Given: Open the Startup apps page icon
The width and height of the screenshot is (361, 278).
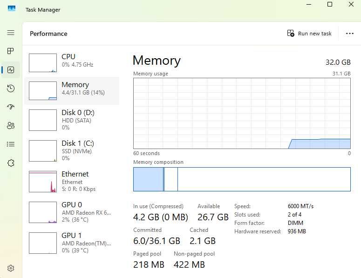Looking at the screenshot, I should [x=11, y=107].
